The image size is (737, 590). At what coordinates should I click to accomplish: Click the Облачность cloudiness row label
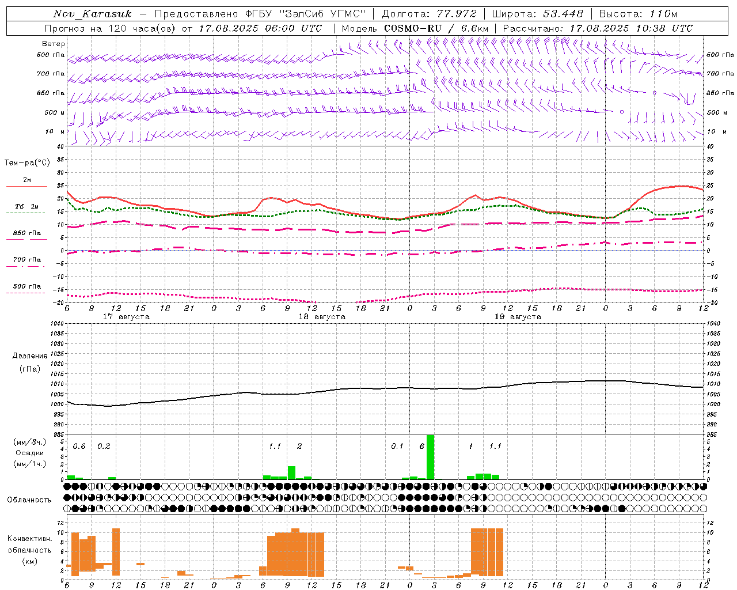tap(29, 500)
